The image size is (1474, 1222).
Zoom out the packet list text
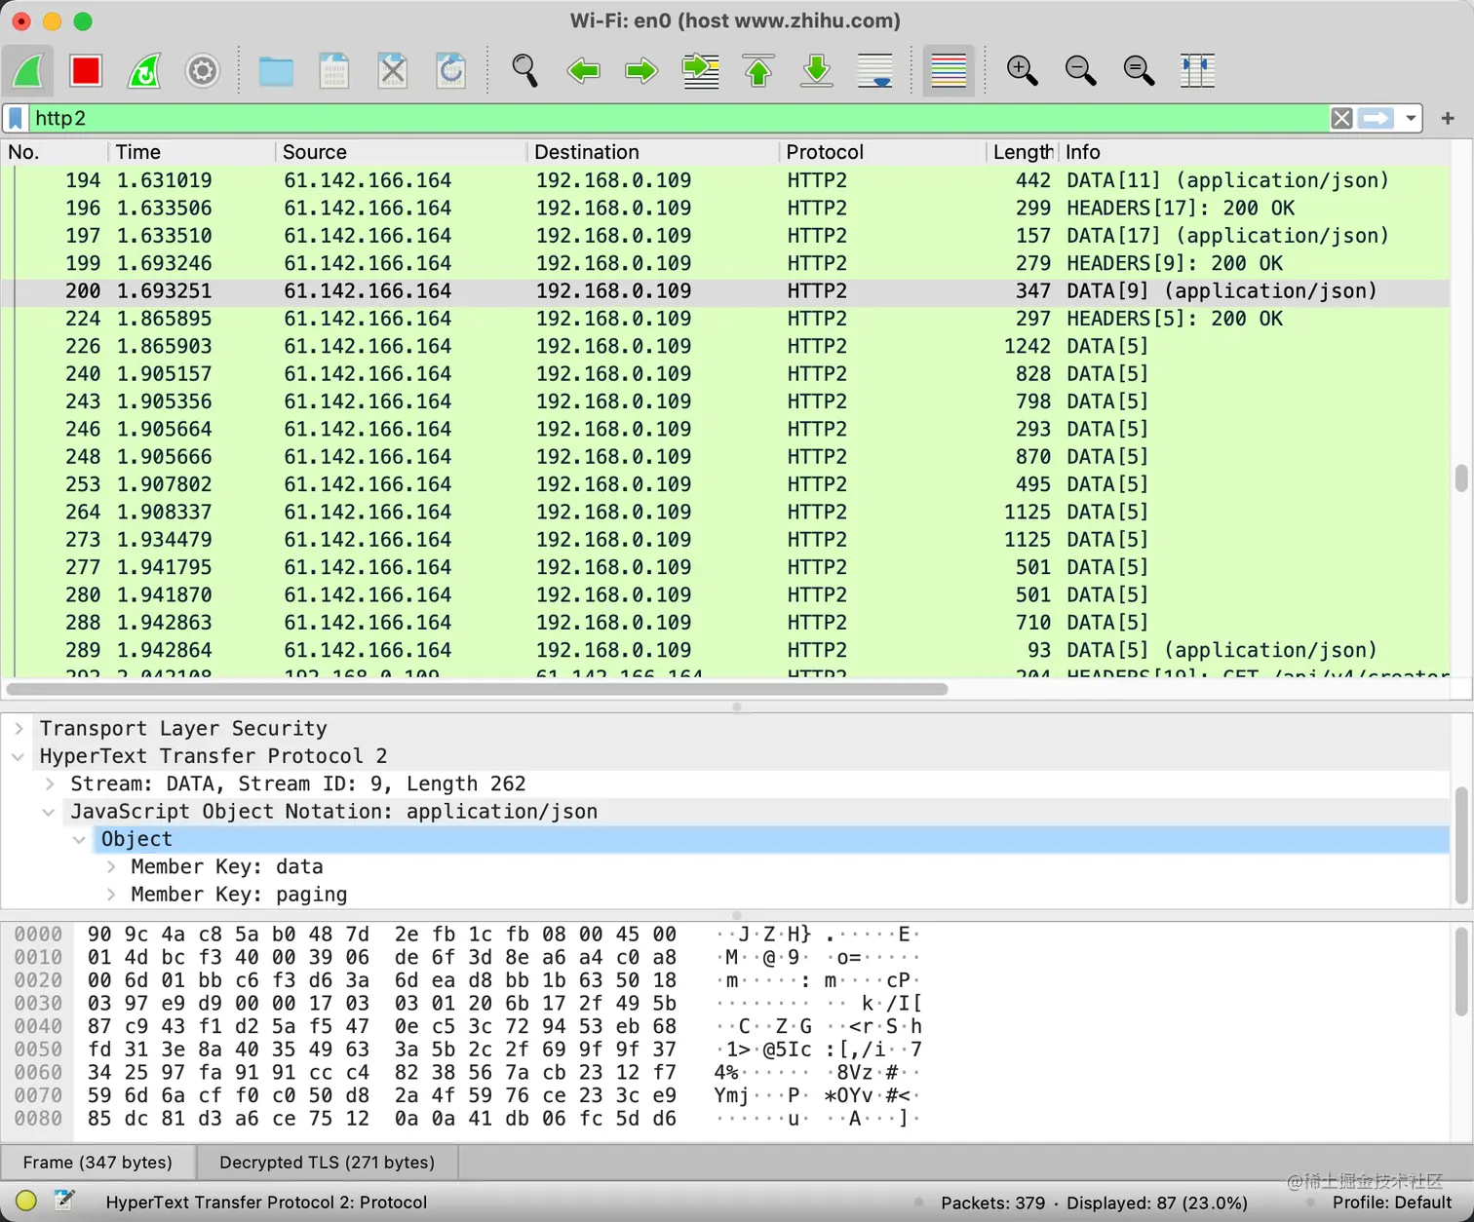point(1080,70)
